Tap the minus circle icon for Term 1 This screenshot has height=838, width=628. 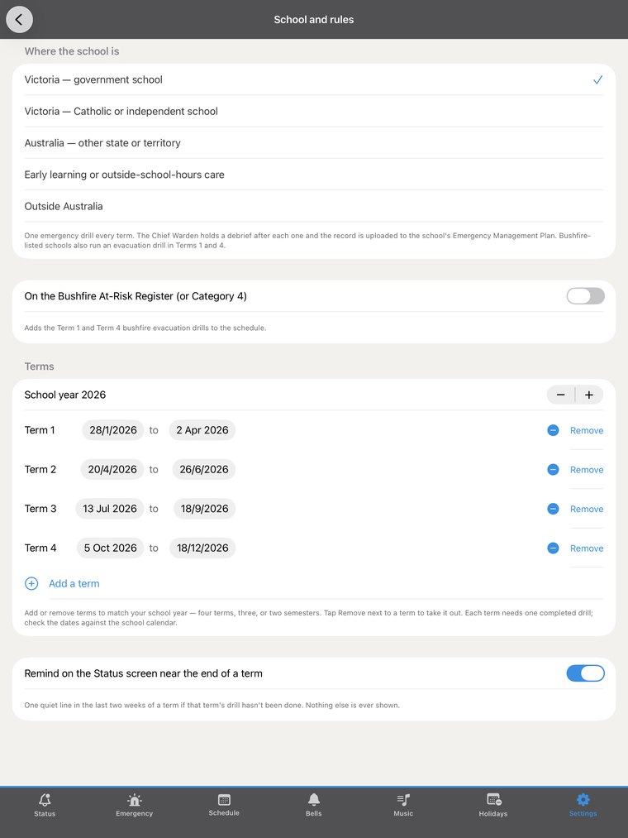554,430
